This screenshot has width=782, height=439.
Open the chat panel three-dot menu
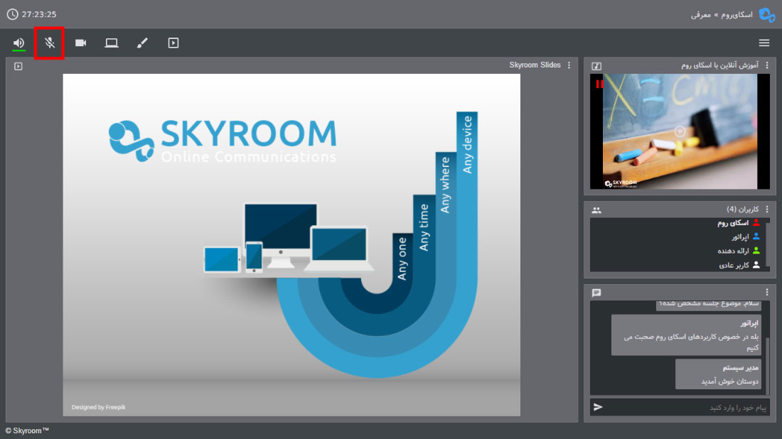[767, 292]
